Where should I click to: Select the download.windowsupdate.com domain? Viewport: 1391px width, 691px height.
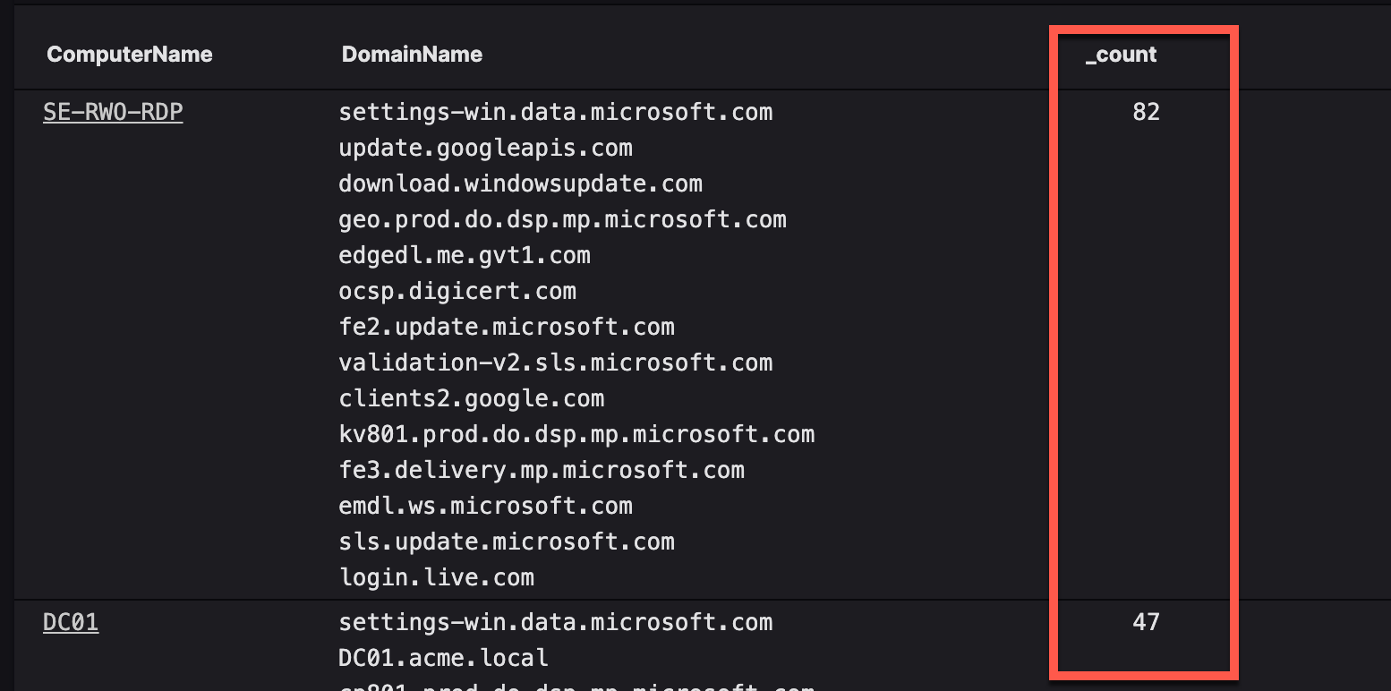pyautogui.click(x=520, y=183)
